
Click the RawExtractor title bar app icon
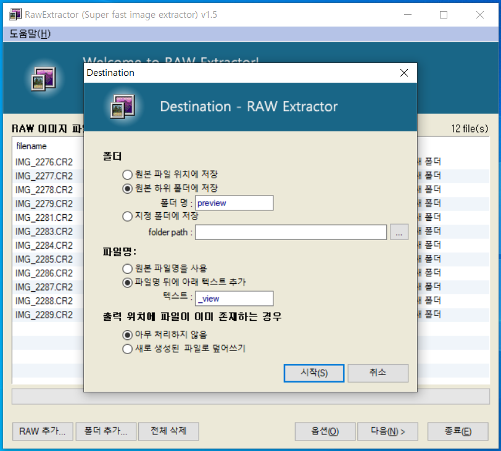(15, 14)
